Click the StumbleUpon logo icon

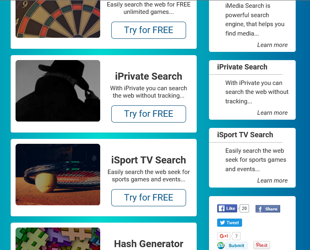(x=220, y=246)
